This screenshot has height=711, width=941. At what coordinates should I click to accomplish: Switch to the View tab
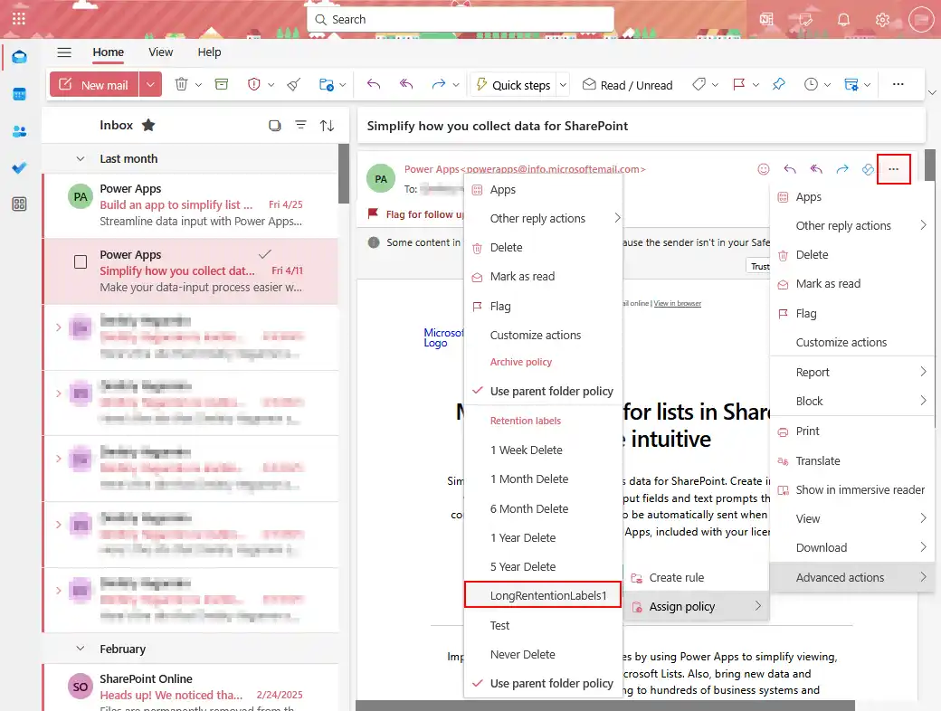pyautogui.click(x=160, y=52)
